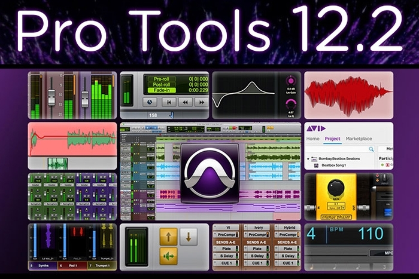
Task: Click the Plate send in the VI column
Action: click(x=227, y=249)
